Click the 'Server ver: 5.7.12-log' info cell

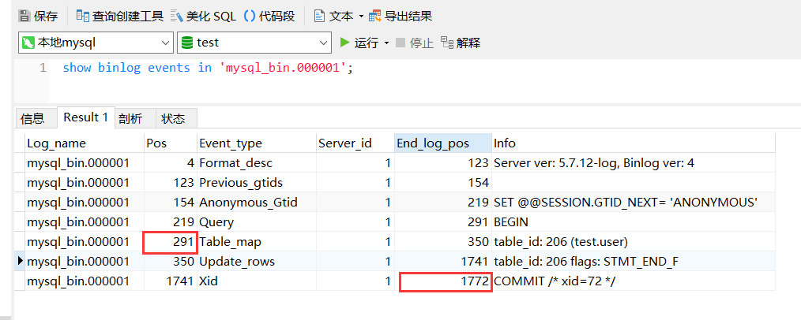634,163
